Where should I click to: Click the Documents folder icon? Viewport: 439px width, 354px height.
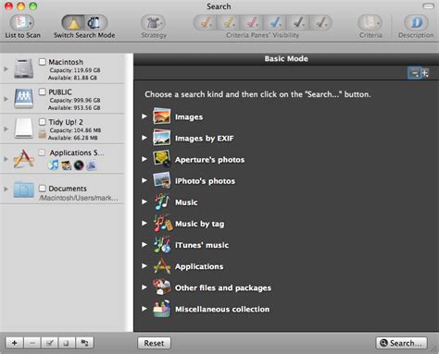pos(24,189)
